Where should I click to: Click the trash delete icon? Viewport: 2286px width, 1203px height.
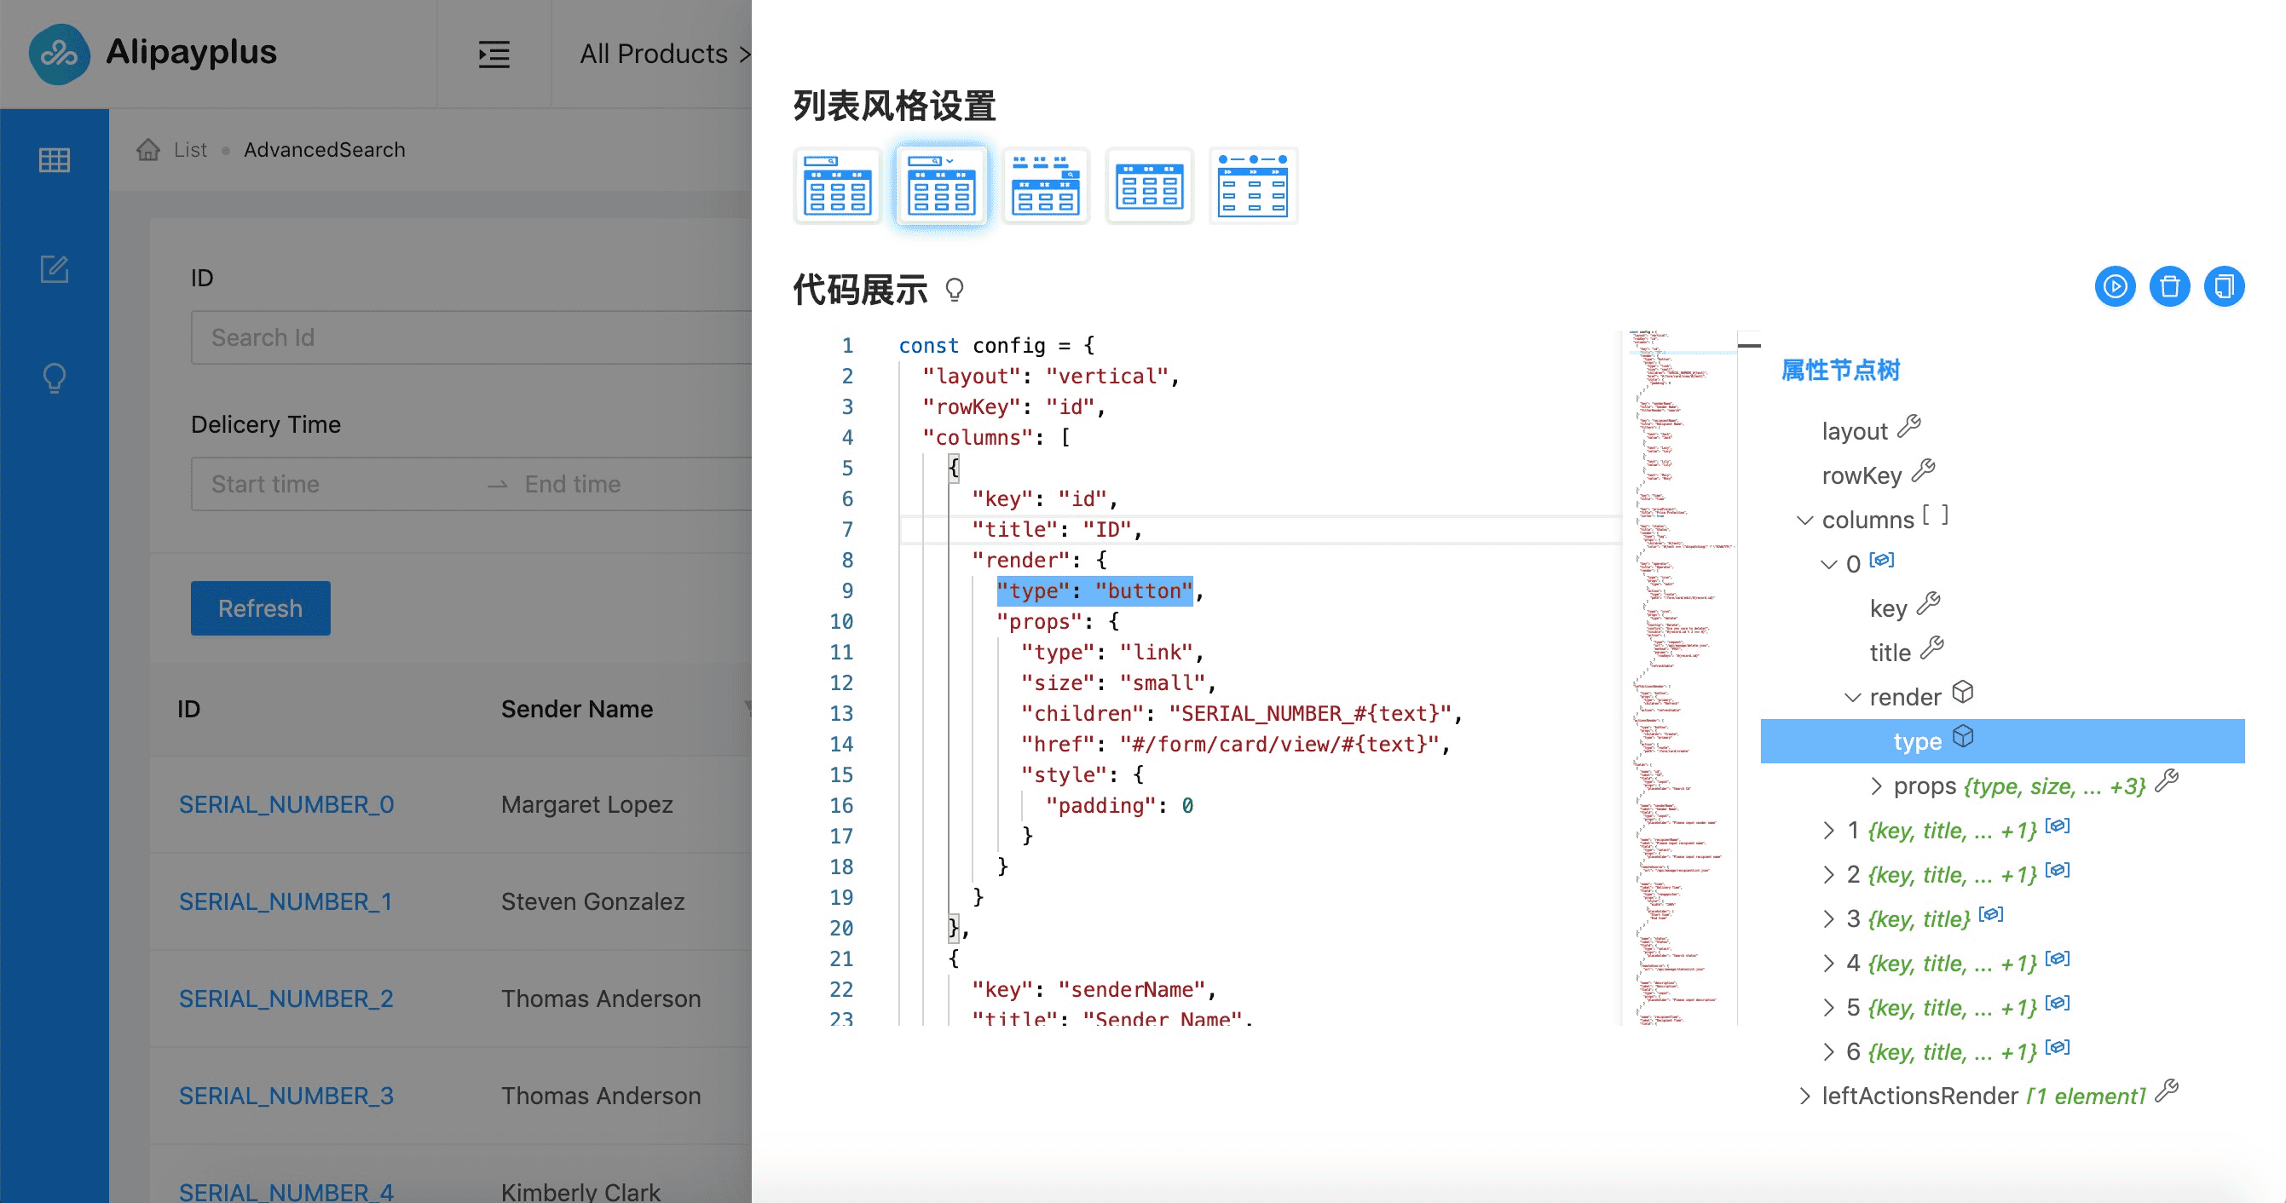coord(2169,286)
